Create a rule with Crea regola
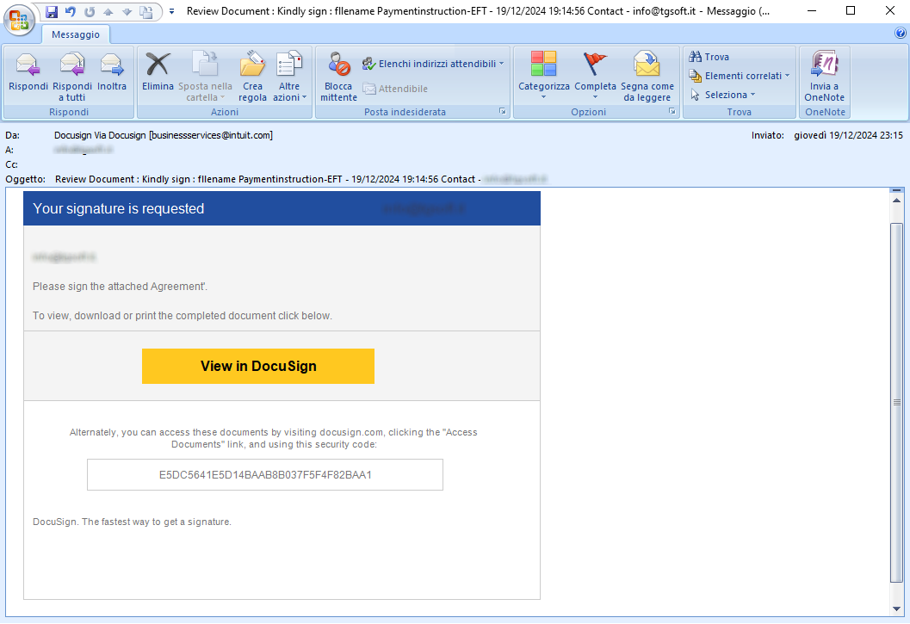The height and width of the screenshot is (624, 910). tap(252, 77)
